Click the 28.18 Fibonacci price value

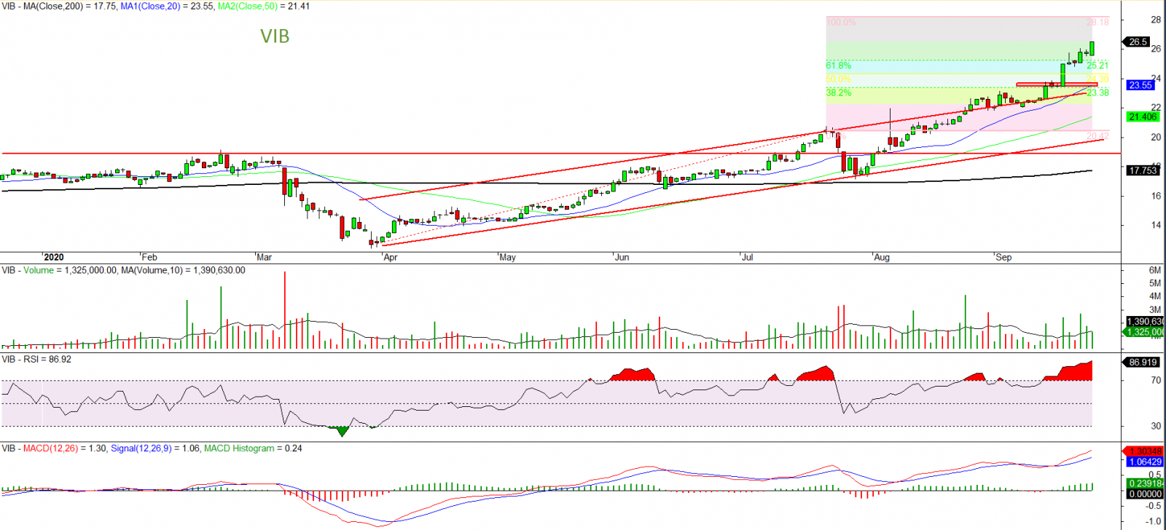point(1097,23)
